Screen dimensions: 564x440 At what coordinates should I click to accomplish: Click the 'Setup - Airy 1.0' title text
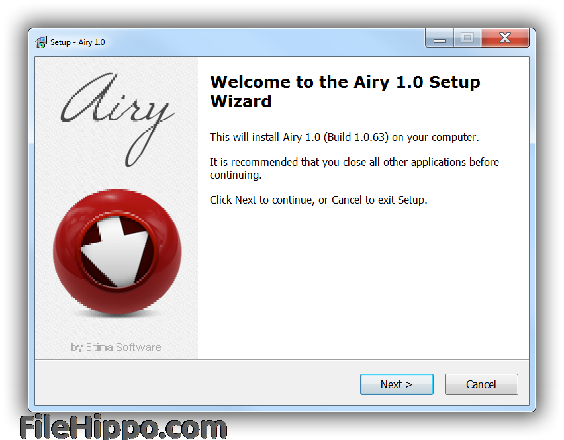(77, 42)
